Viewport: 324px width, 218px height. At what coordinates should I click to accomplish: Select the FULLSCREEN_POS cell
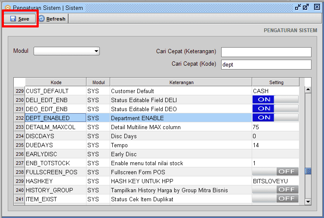click(x=56, y=172)
